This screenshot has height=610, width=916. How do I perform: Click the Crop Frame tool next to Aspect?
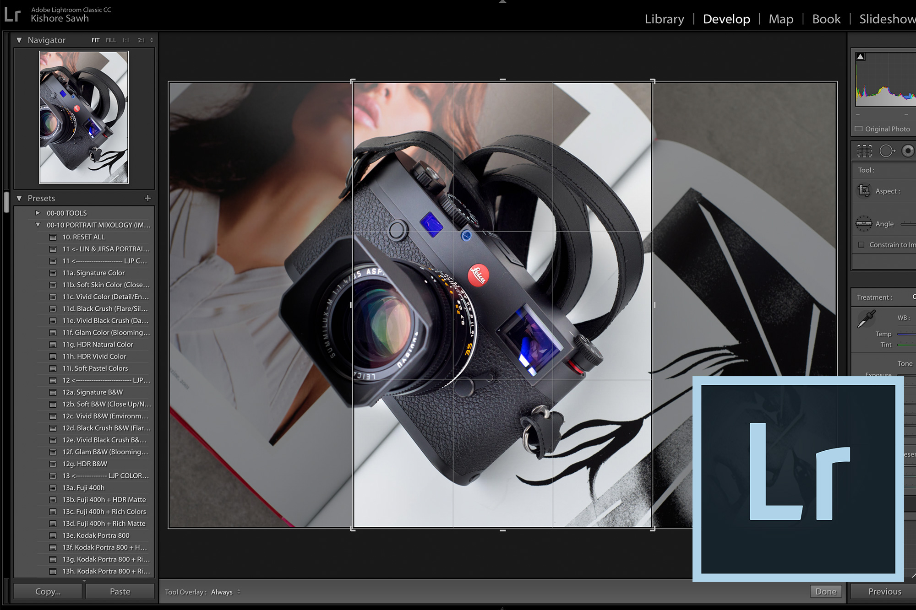(864, 191)
